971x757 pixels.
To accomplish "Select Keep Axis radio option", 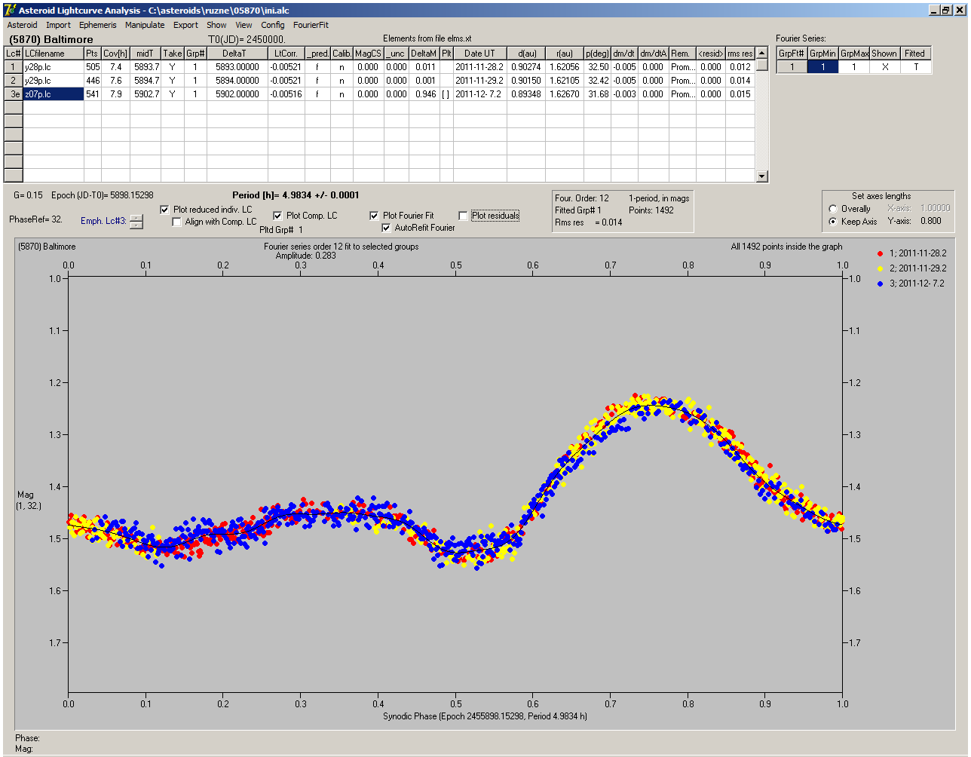I will (x=833, y=222).
